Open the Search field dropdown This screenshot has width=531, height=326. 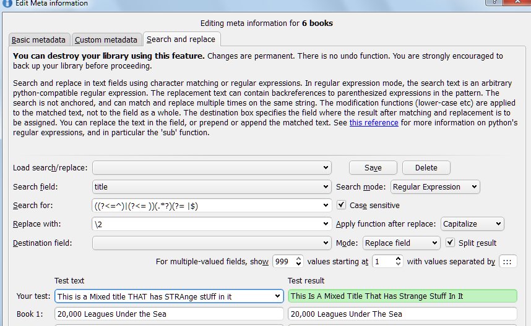212,186
